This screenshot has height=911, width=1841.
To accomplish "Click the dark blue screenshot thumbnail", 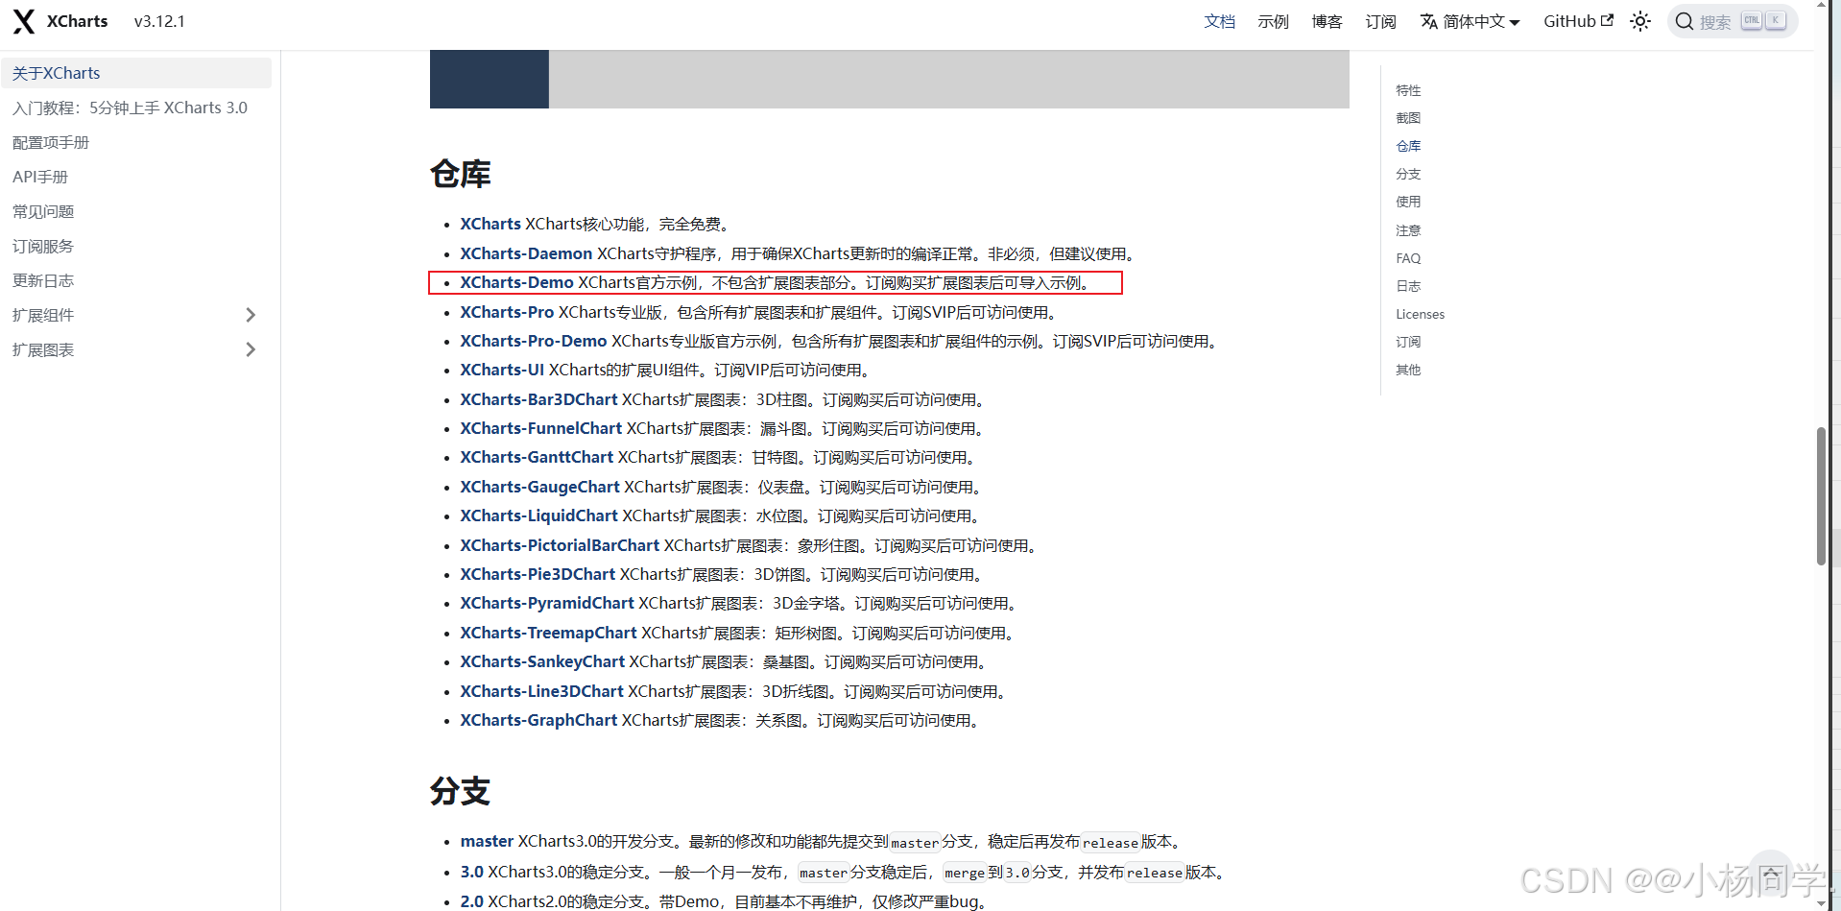I will coord(490,79).
